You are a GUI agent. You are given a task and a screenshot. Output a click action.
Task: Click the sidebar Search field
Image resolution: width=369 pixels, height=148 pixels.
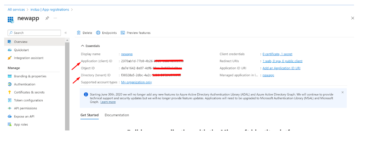point(34,33)
